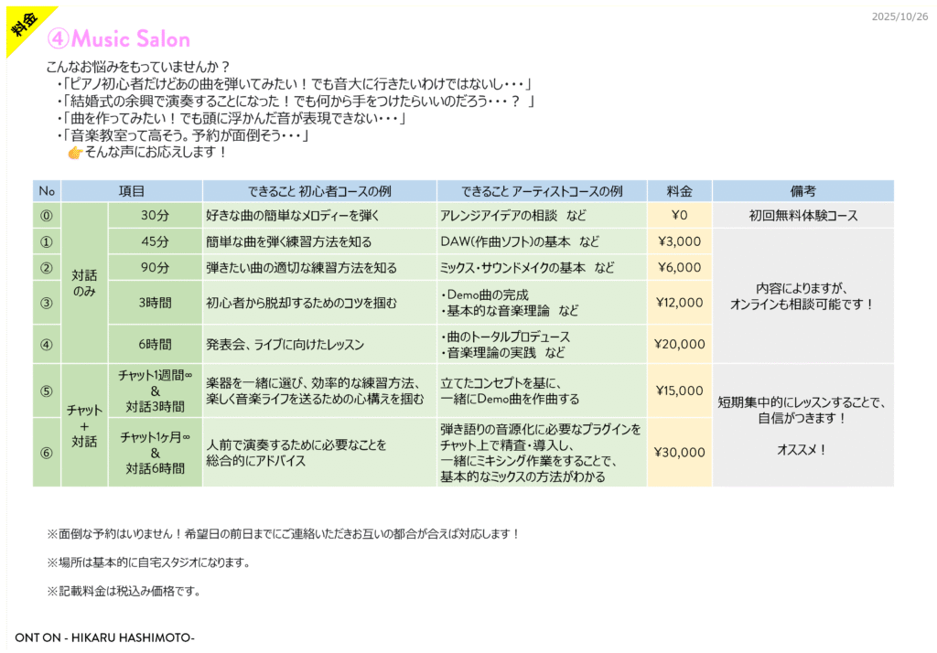Click the ¥3,000 price cell

pyautogui.click(x=679, y=241)
